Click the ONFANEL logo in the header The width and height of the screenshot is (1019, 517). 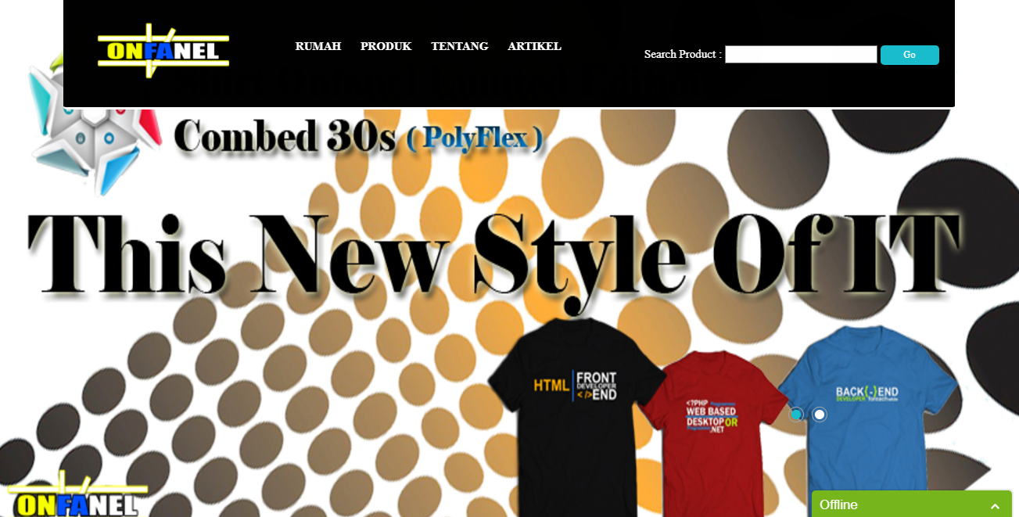163,51
